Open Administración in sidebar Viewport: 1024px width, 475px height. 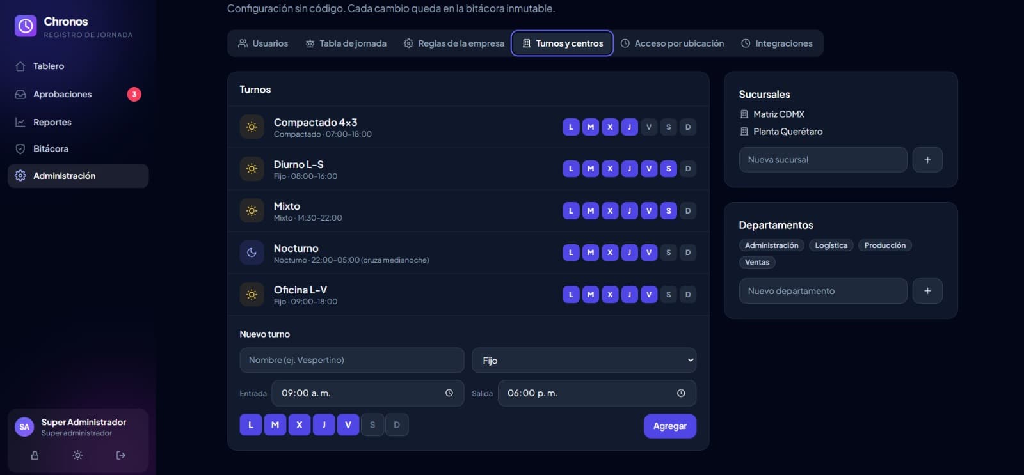pos(78,176)
